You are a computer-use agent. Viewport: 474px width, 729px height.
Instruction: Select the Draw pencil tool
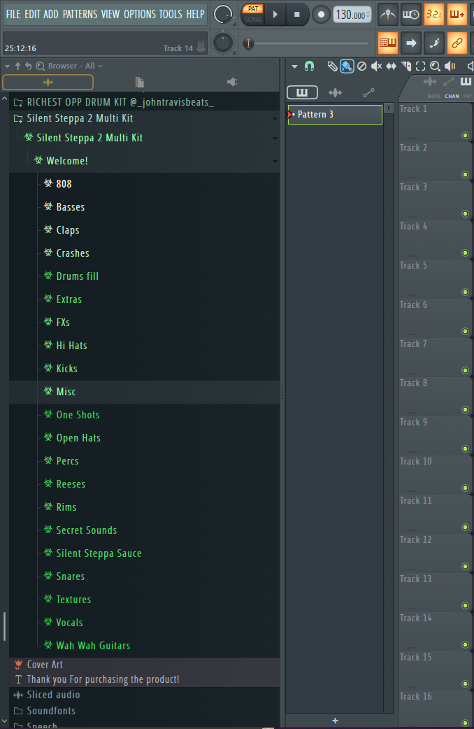tap(332, 66)
